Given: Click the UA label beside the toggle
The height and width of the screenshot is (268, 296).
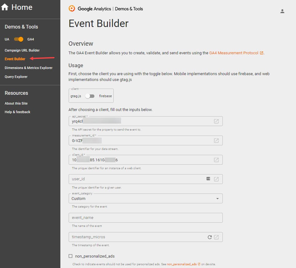Looking at the screenshot, I should (x=7, y=39).
